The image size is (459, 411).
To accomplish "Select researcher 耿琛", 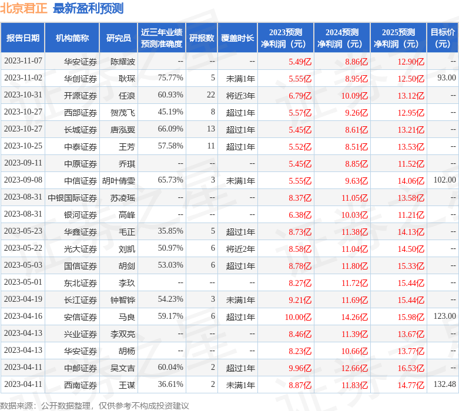I will click(127, 79).
